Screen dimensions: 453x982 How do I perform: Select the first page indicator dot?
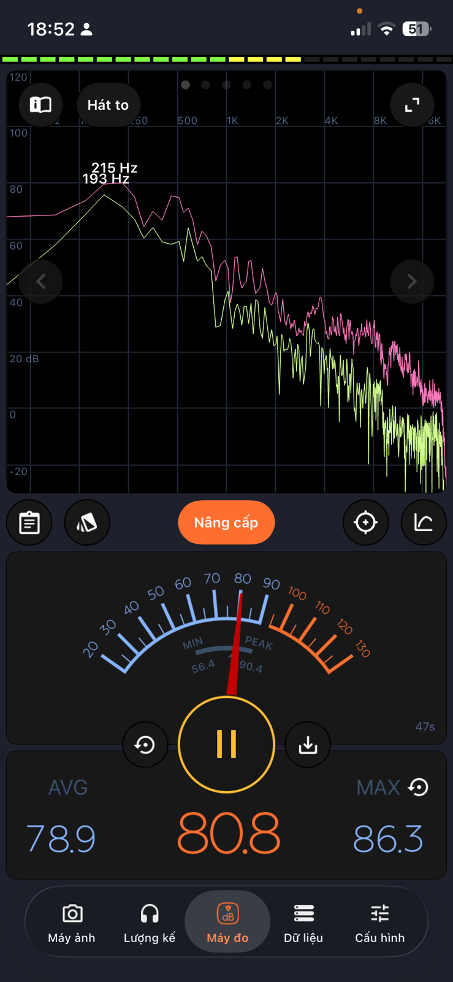tap(185, 85)
